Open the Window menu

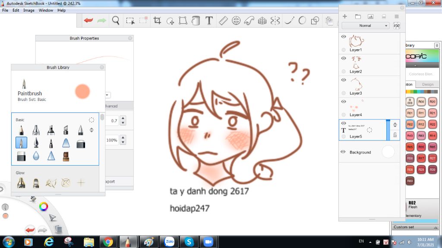(x=46, y=10)
